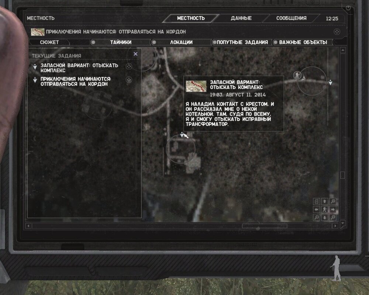The width and height of the screenshot is (369, 295).
Task: Click the zoom-out magnifier with minus sign
Action: [x=317, y=217]
